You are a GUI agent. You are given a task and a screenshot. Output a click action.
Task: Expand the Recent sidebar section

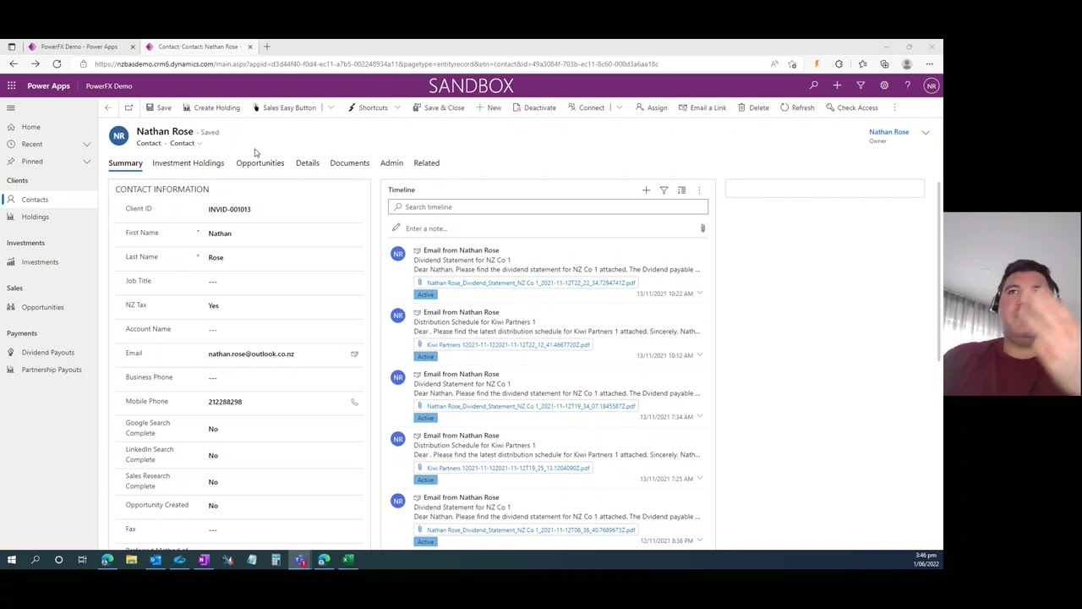pos(86,145)
